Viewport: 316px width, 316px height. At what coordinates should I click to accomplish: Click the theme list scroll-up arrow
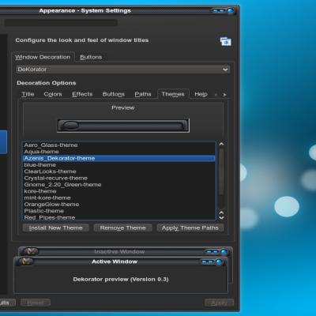221,144
